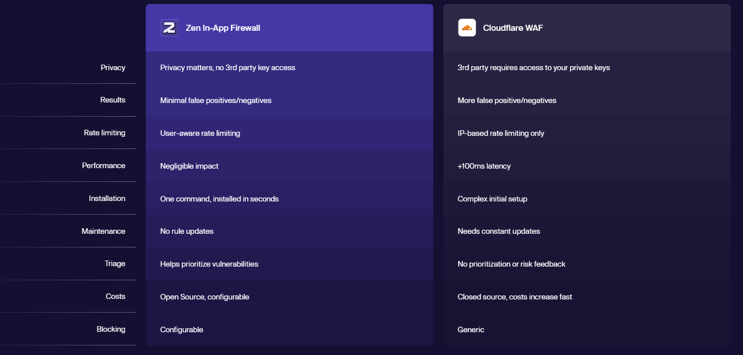Click the Triage row label
The width and height of the screenshot is (743, 355).
pos(115,264)
